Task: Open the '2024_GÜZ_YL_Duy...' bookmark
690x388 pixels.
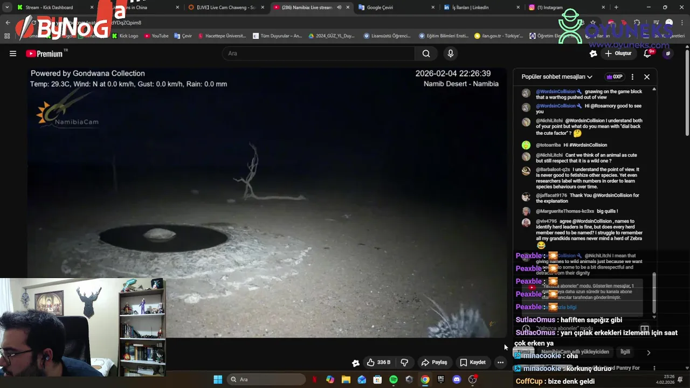Action: [x=332, y=36]
